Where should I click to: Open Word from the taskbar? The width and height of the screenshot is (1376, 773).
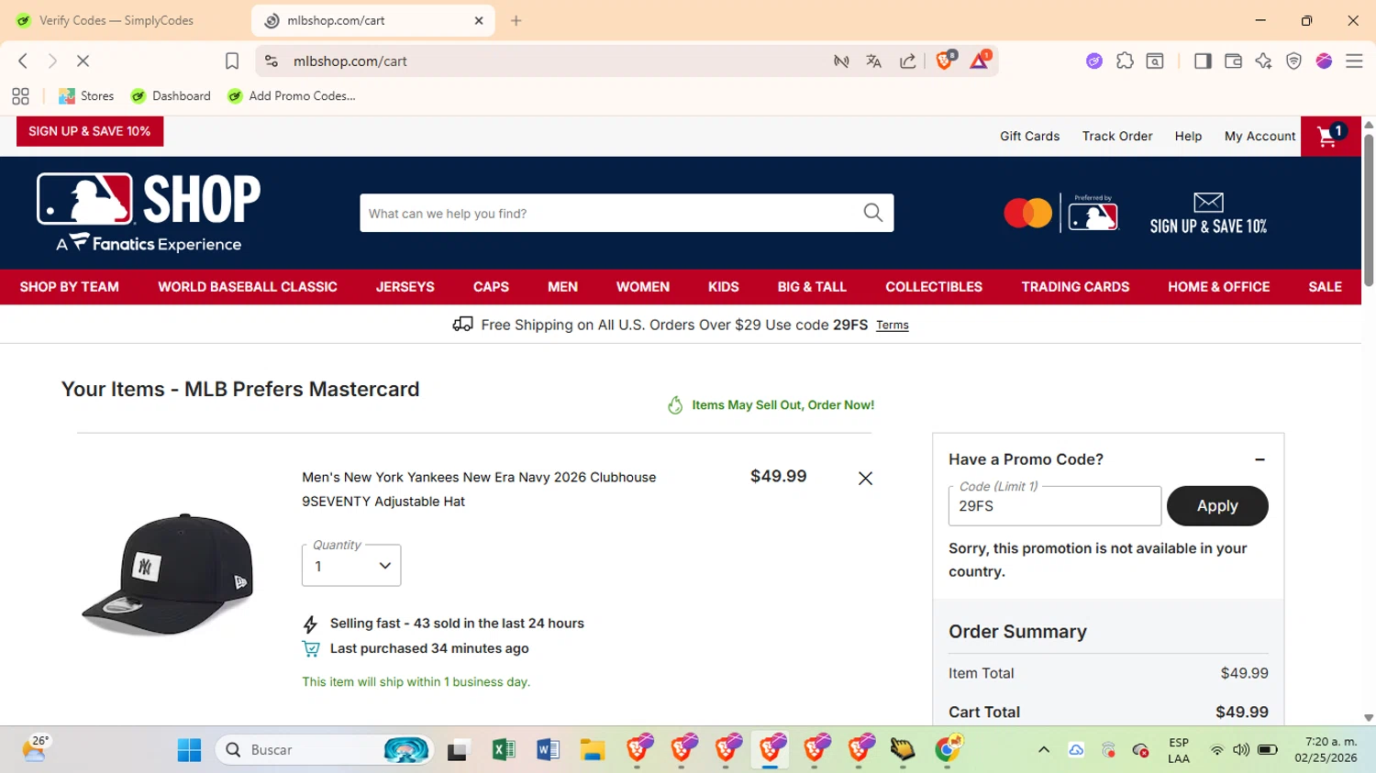(x=548, y=750)
